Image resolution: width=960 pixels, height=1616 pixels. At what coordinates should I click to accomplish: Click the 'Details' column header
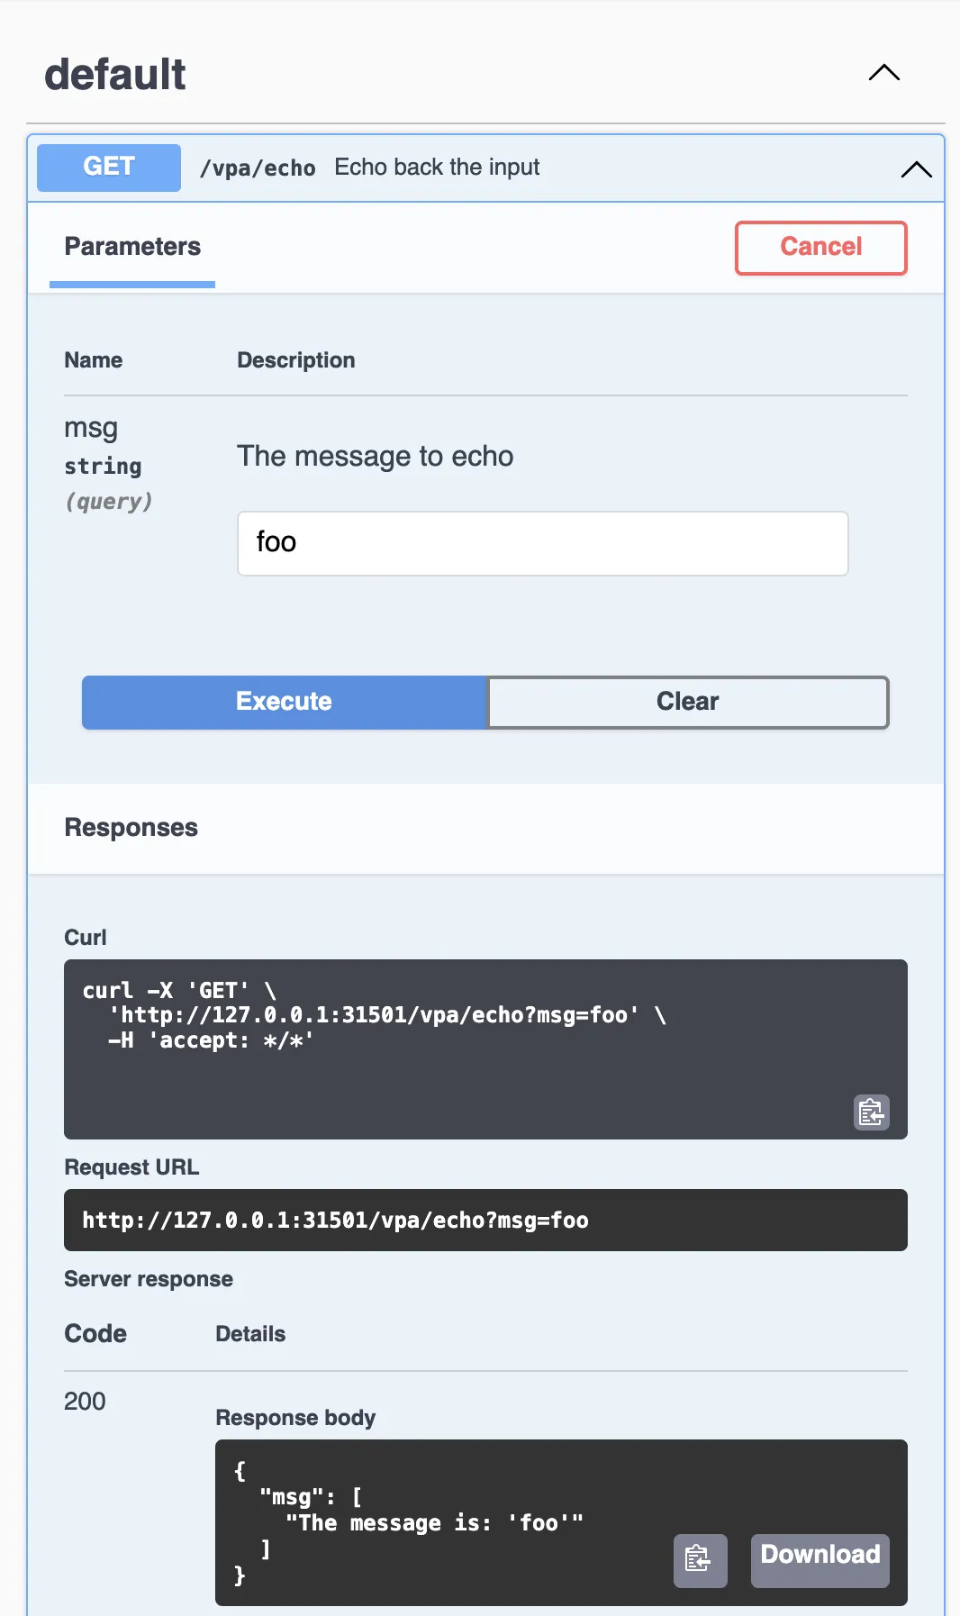(250, 1334)
